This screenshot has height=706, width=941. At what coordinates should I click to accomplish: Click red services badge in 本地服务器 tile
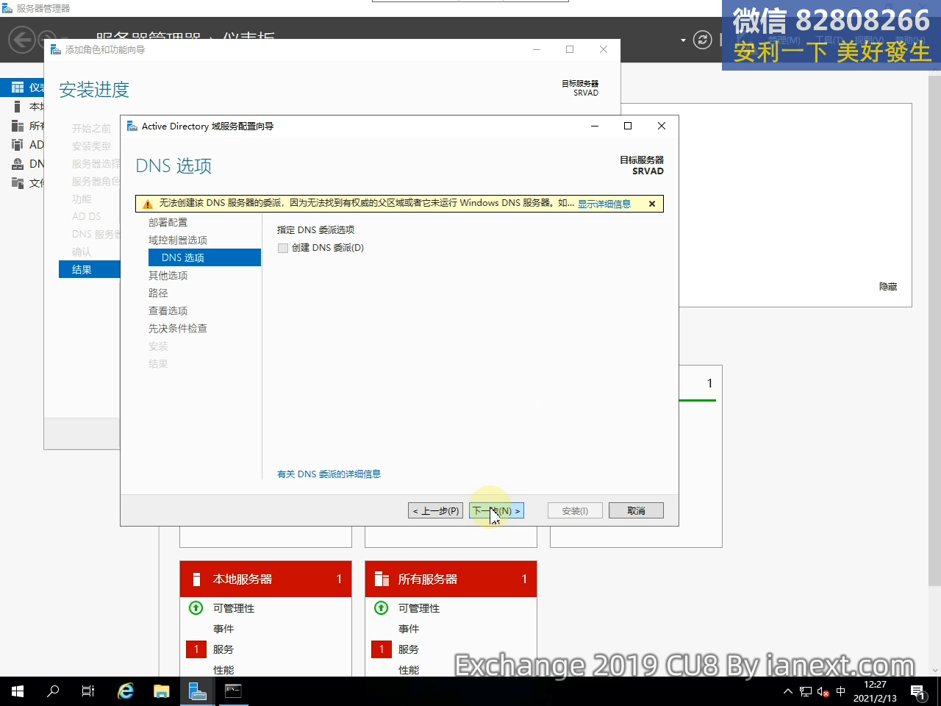(x=196, y=649)
